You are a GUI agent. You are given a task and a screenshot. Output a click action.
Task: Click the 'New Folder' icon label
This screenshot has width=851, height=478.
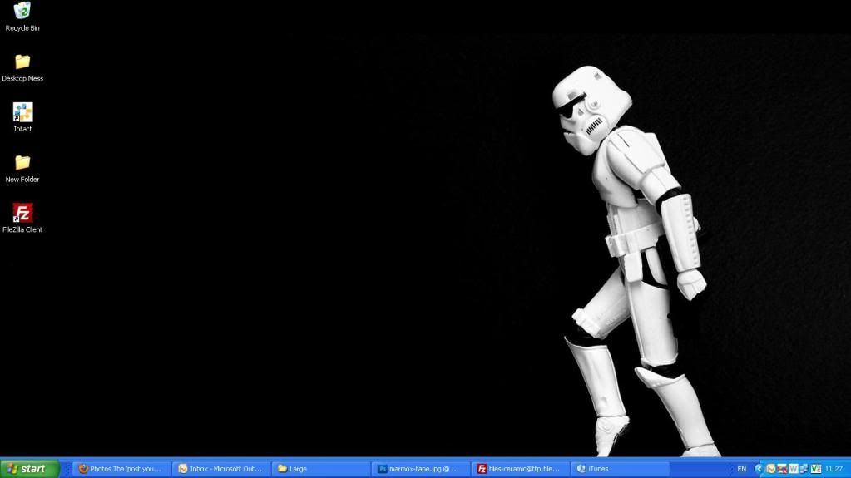(22, 180)
